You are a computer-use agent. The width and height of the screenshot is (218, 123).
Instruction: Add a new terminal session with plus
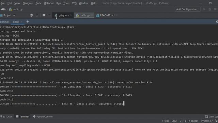coord(28,22)
